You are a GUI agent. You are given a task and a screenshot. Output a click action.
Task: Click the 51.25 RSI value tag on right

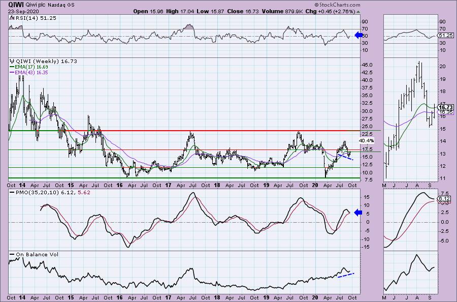click(x=446, y=35)
